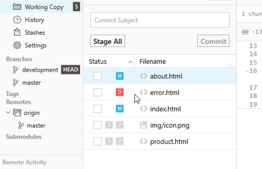Select the local master branch
This screenshot has width=262, height=169.
(31, 83)
